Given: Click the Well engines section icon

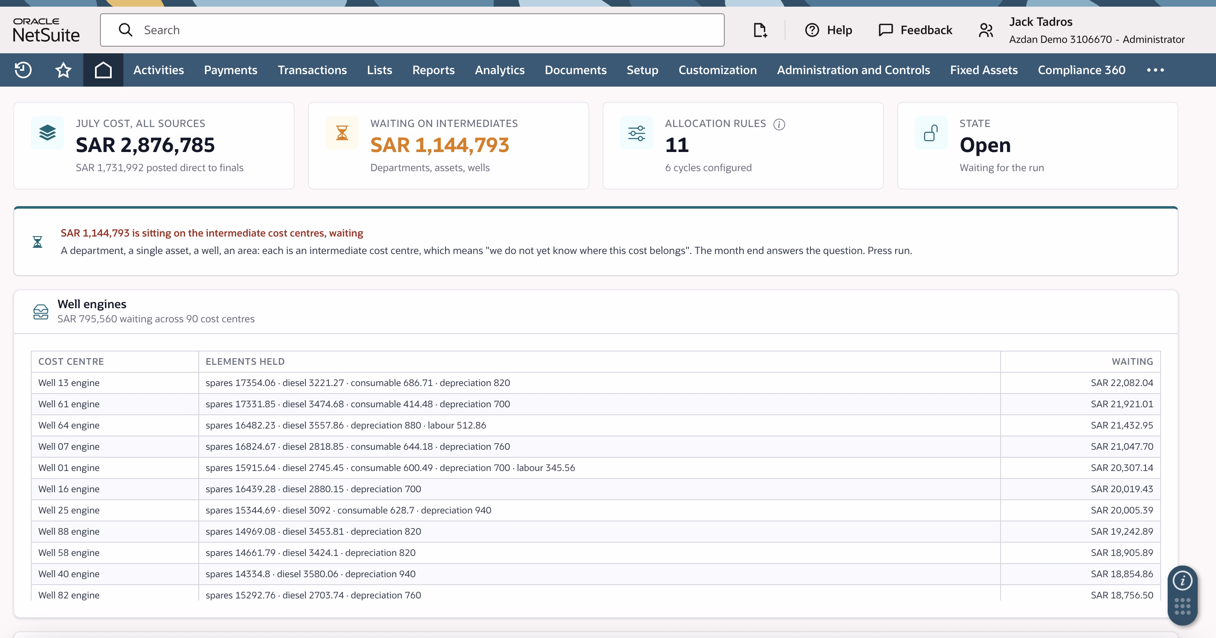Looking at the screenshot, I should [40, 312].
